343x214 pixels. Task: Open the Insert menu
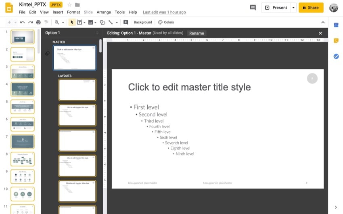tap(58, 12)
